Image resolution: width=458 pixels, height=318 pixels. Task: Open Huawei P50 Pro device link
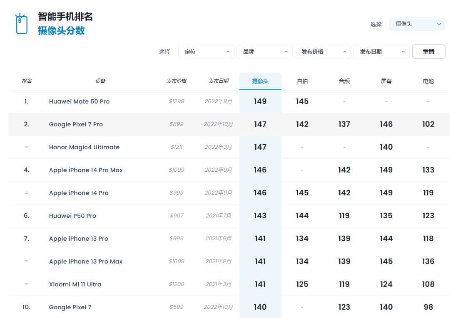tap(72, 216)
